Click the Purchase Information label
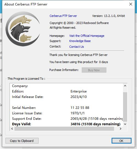The image size is (137, 149). 64,70
